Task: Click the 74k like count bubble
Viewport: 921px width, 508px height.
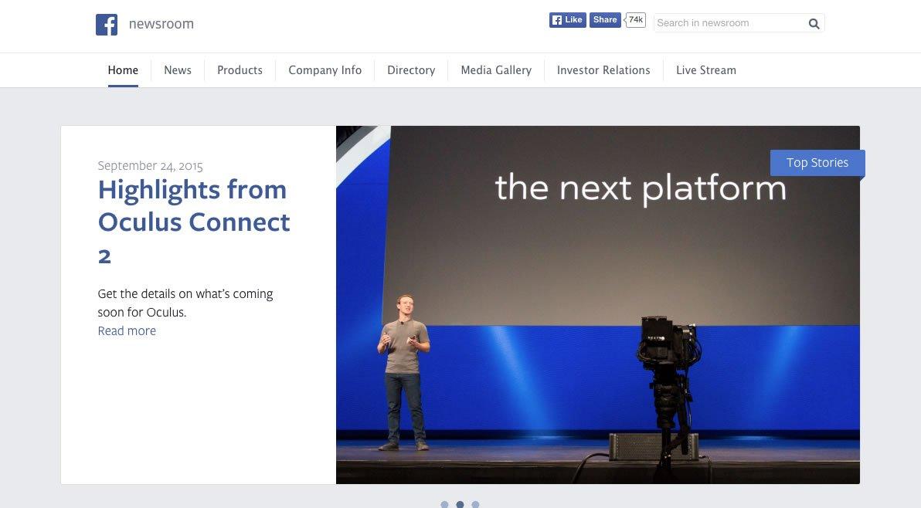Action: pyautogui.click(x=636, y=20)
